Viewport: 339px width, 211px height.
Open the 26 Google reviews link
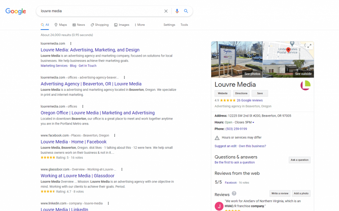[x=250, y=100]
